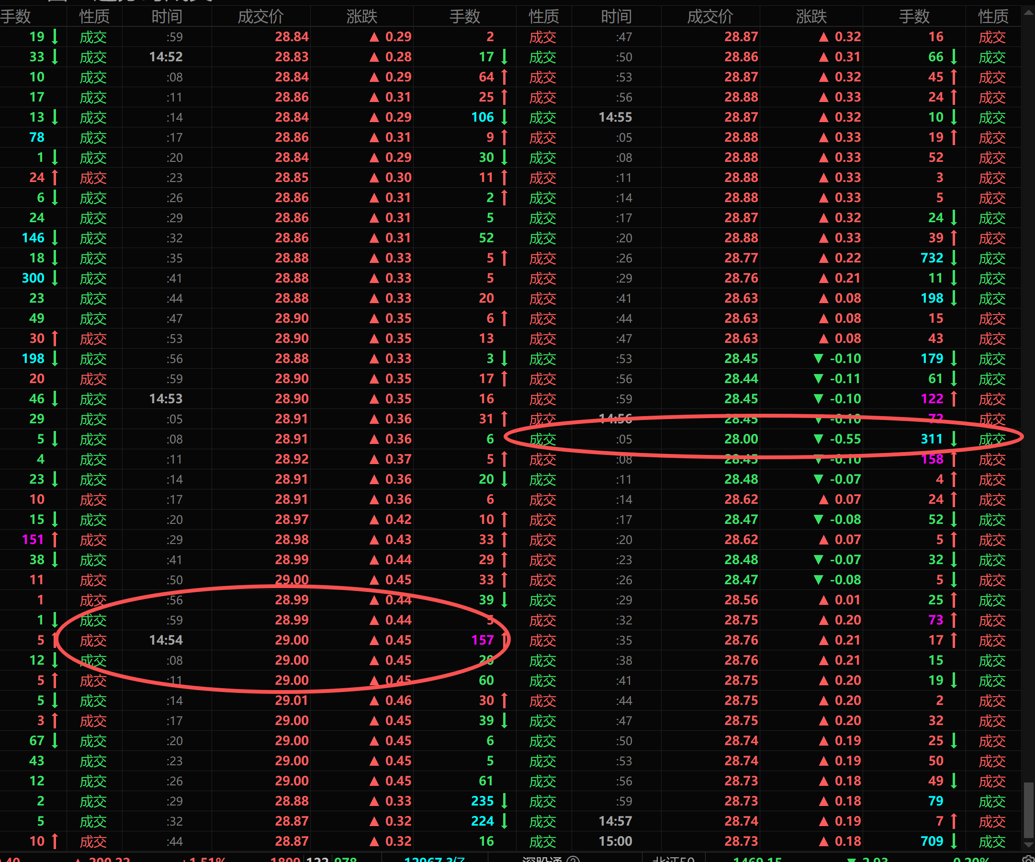This screenshot has height=862, width=1035.
Task: Click the red arrow next to magenta 151
Action: [55, 540]
